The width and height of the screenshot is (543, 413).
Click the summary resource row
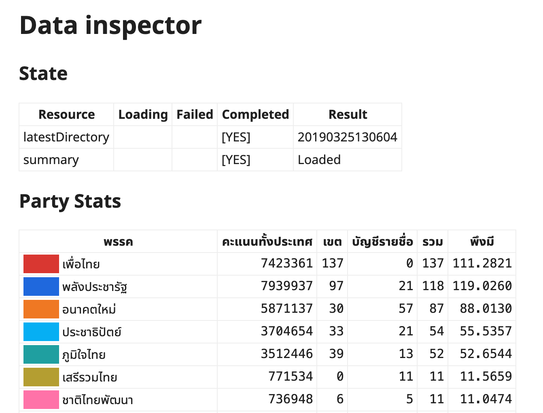tap(210, 160)
